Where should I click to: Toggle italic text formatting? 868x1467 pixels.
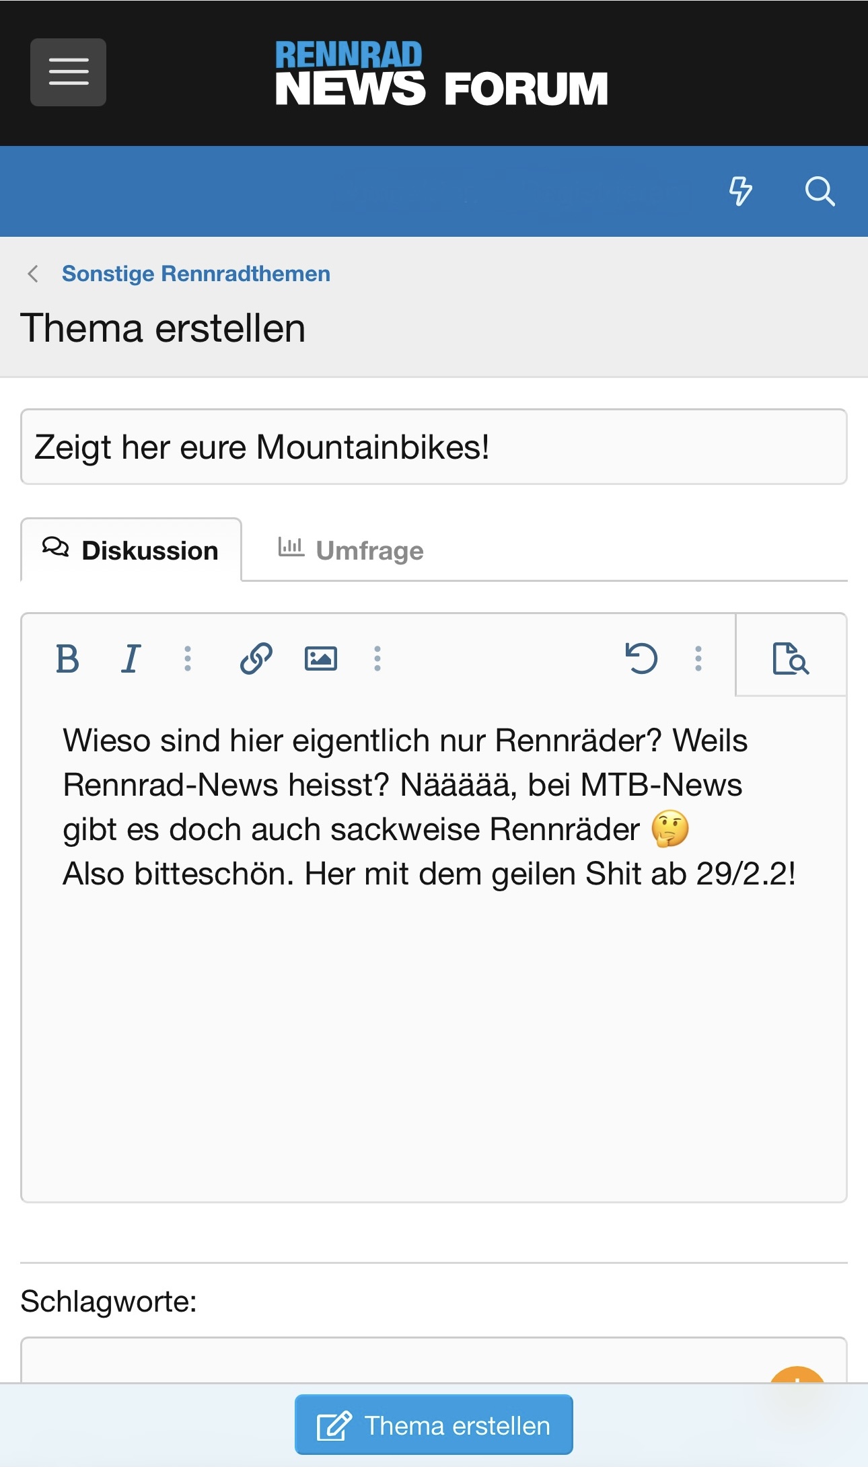(131, 659)
